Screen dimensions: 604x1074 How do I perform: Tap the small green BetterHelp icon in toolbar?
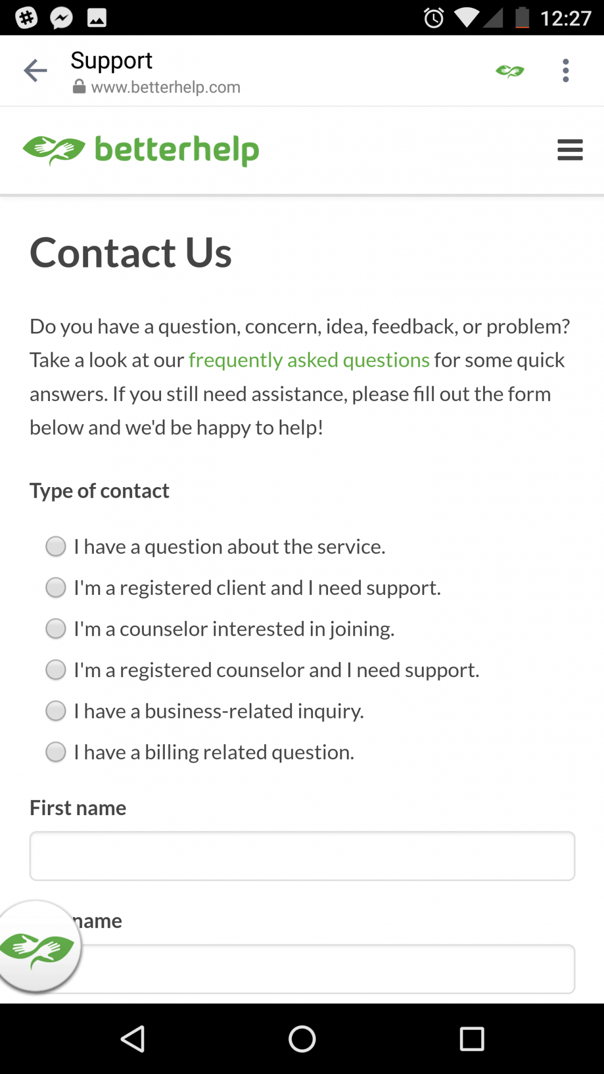[x=510, y=71]
